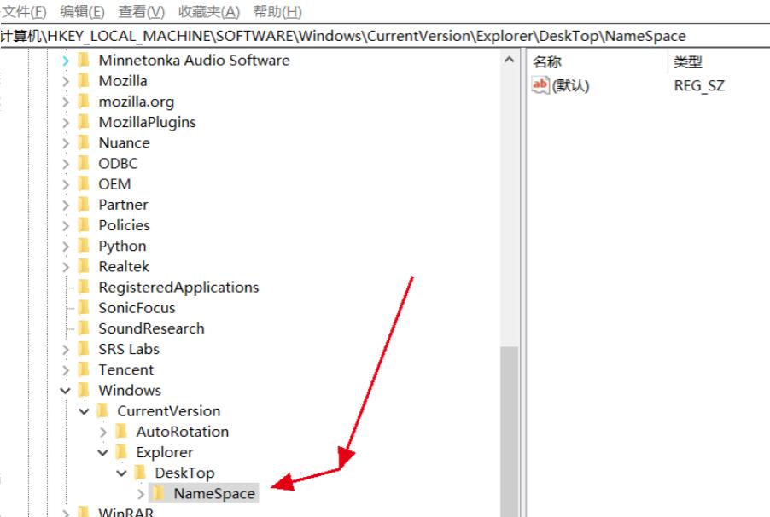The width and height of the screenshot is (770, 517).
Task: Click the mozilla.org folder icon
Action: [x=84, y=102]
